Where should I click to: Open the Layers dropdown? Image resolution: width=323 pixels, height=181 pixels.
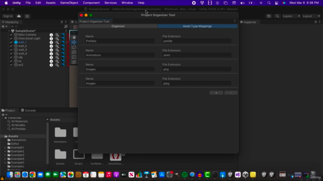pos(291,16)
